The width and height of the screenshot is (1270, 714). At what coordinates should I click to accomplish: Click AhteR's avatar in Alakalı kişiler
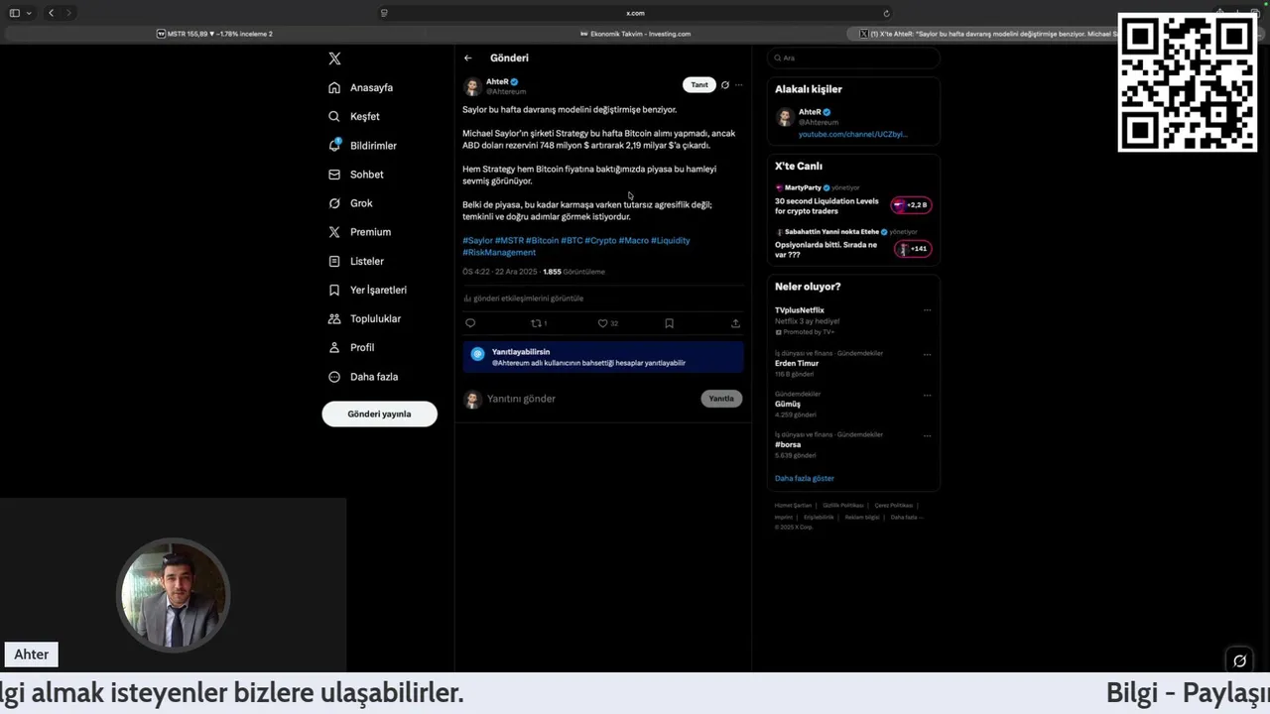coord(785,118)
